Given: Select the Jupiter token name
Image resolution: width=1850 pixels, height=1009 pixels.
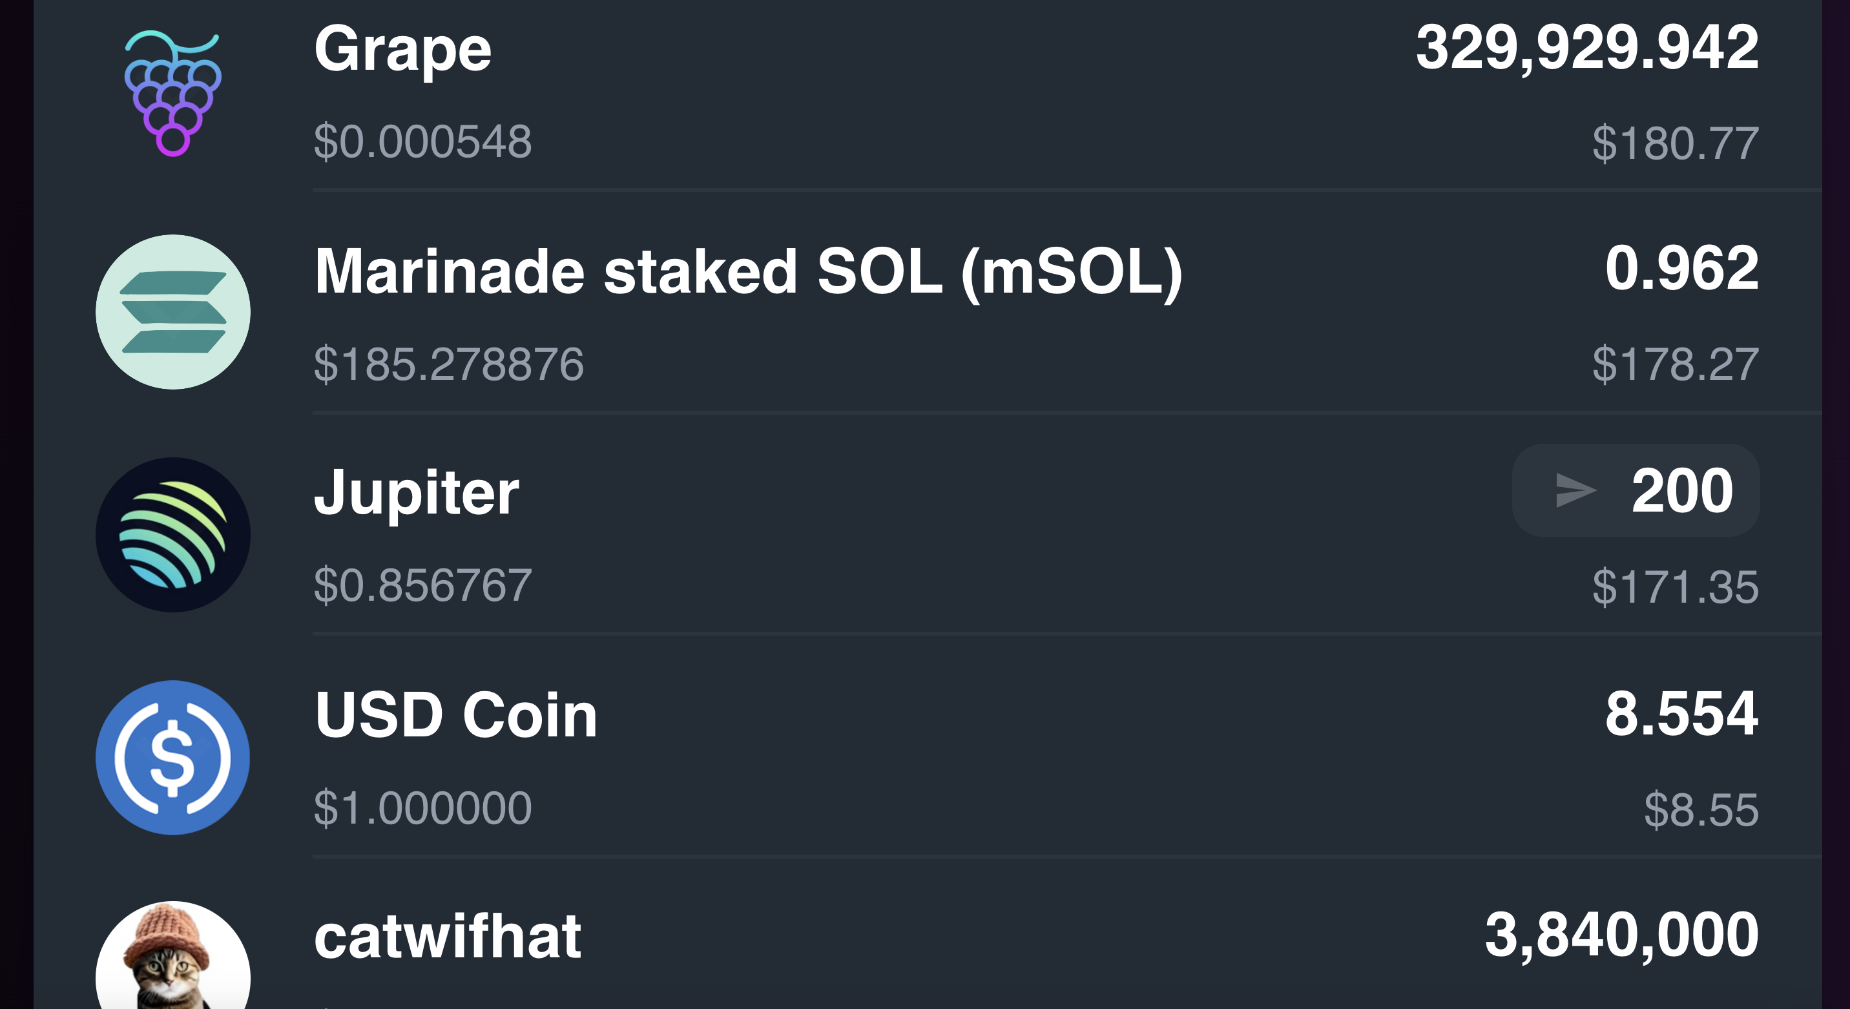Looking at the screenshot, I should [417, 494].
